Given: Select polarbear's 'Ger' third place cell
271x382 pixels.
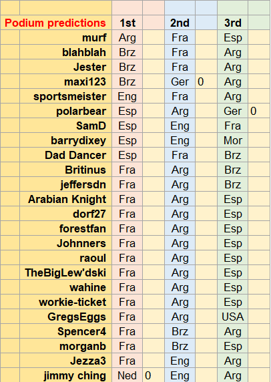Looking at the screenshot, I should pyautogui.click(x=232, y=111).
